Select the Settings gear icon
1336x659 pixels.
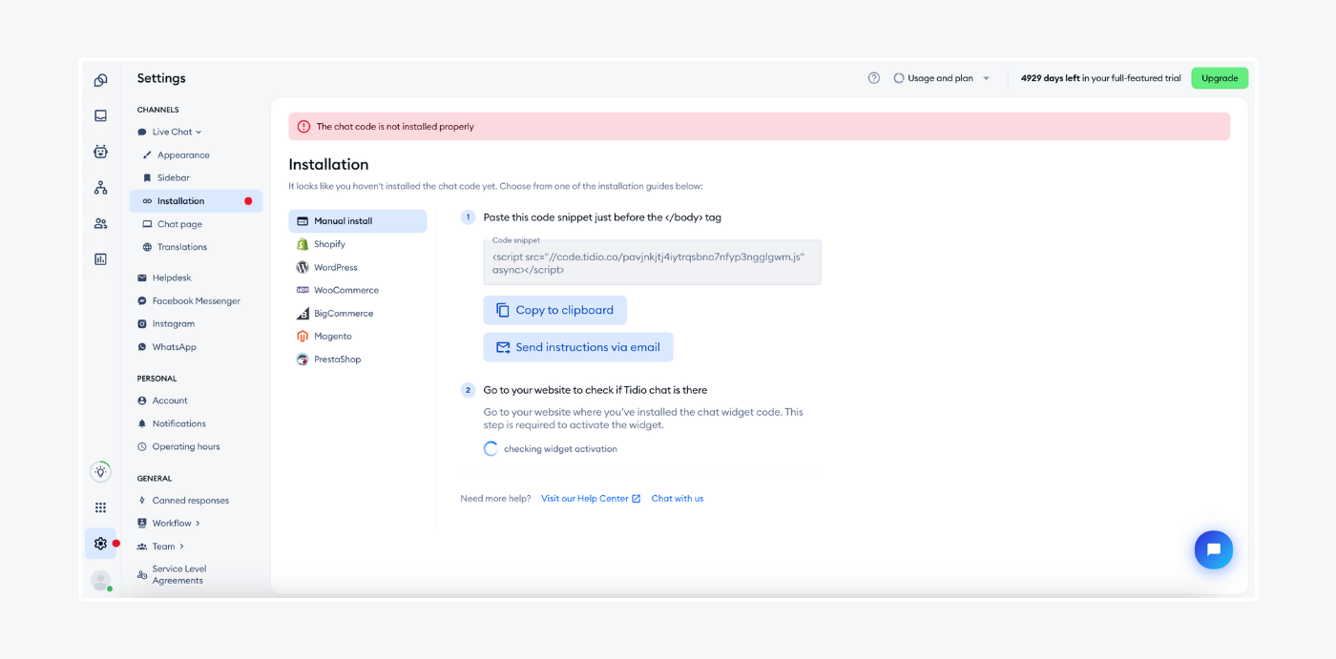tap(100, 543)
